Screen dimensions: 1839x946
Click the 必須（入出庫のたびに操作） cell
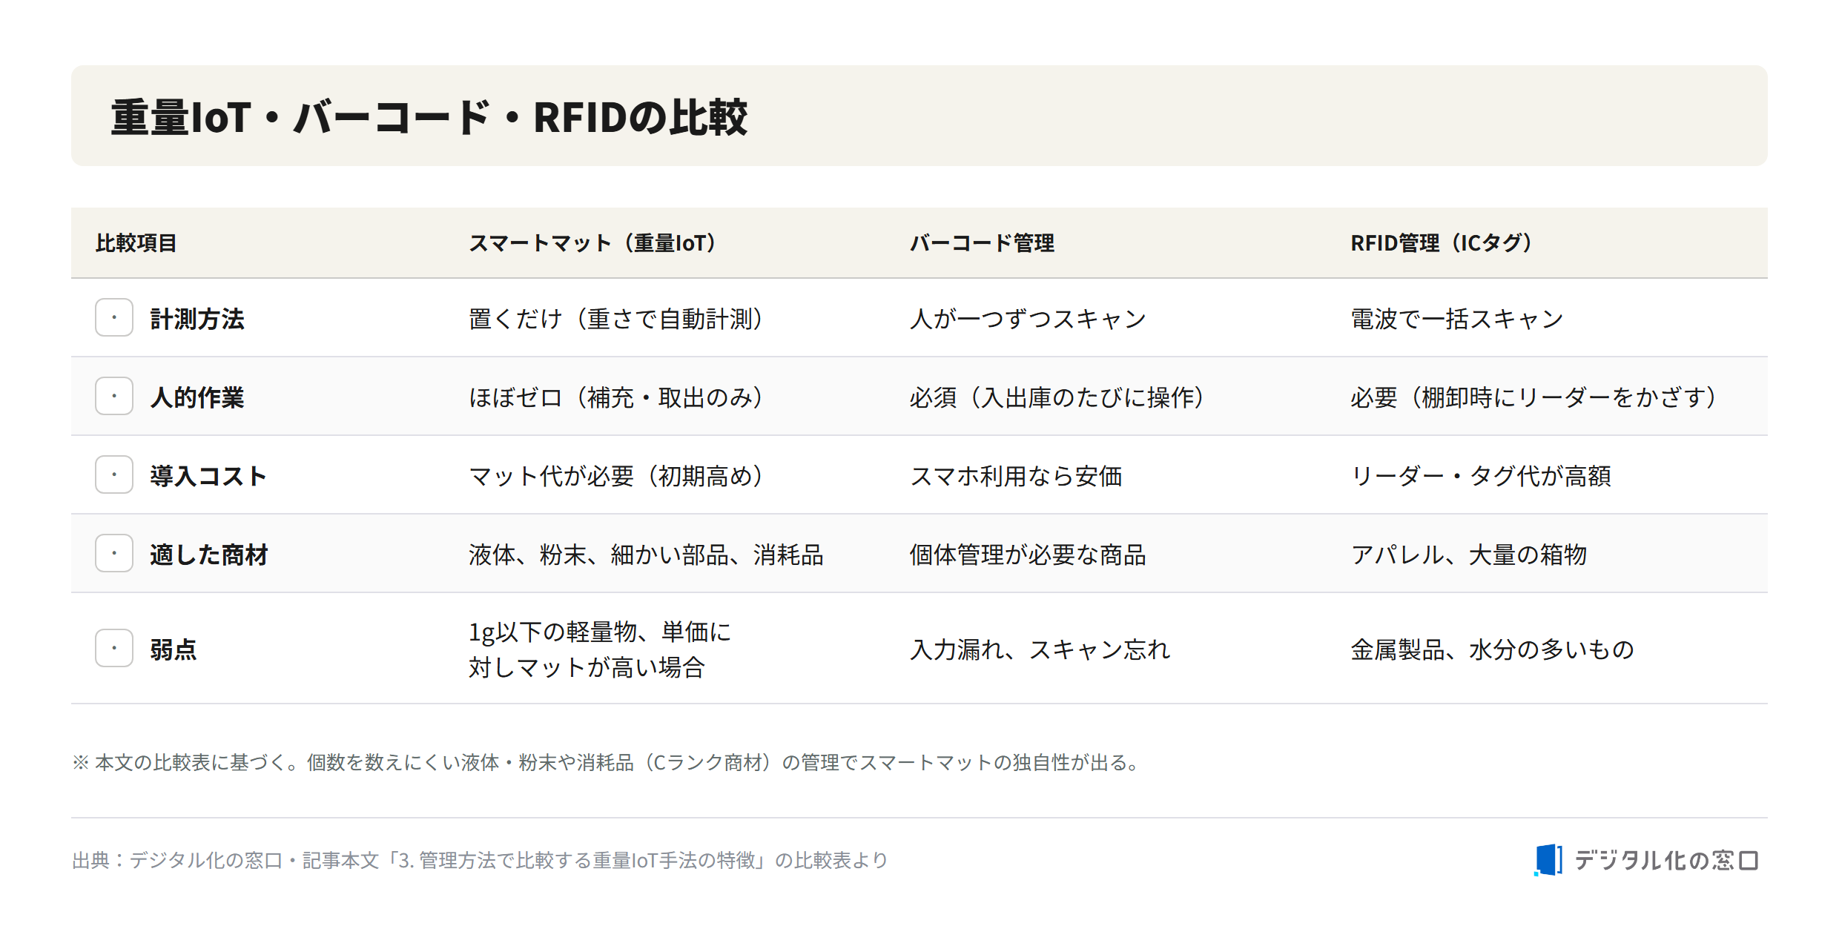point(1057,397)
